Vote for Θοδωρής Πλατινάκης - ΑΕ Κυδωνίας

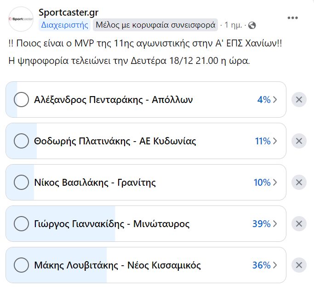tap(22, 141)
